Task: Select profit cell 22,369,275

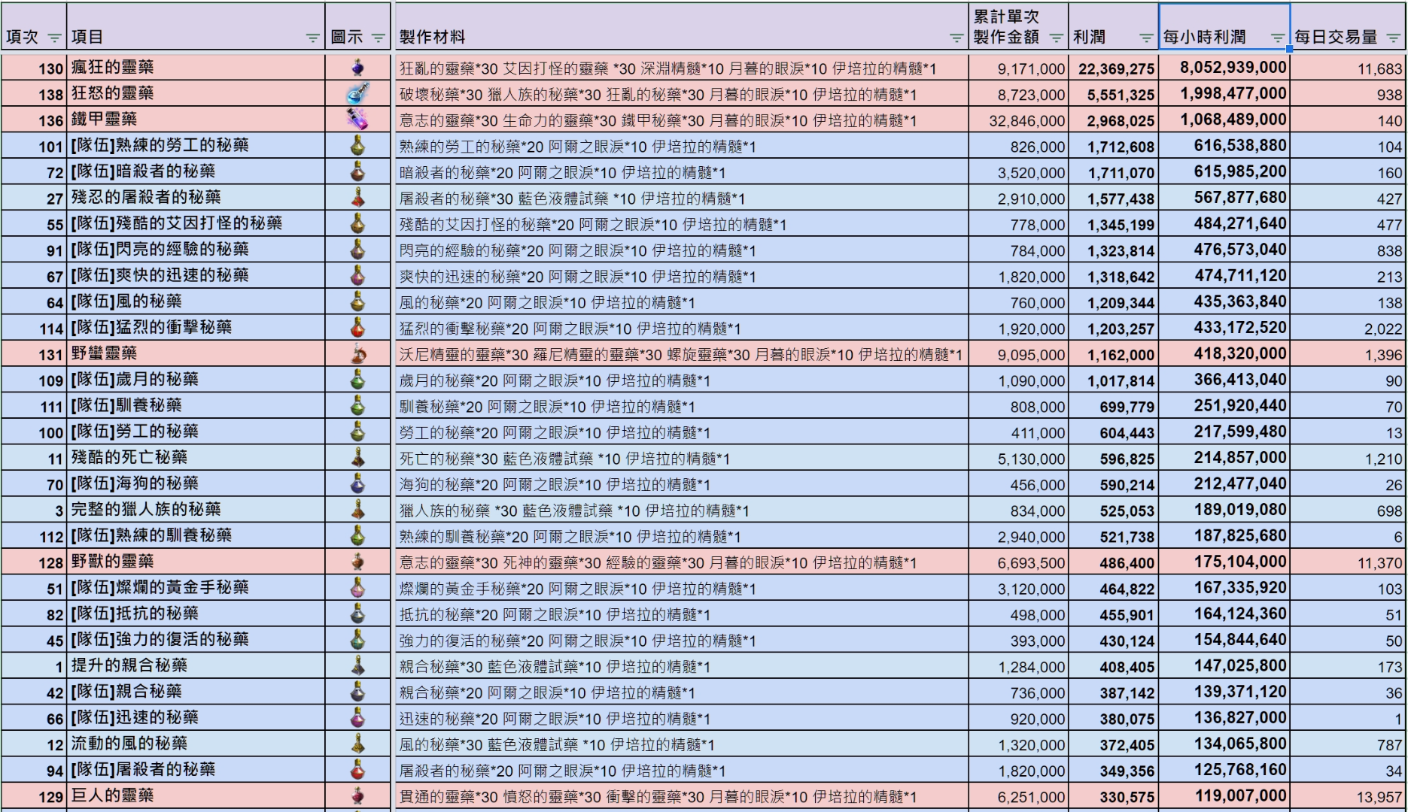Action: point(1113,68)
